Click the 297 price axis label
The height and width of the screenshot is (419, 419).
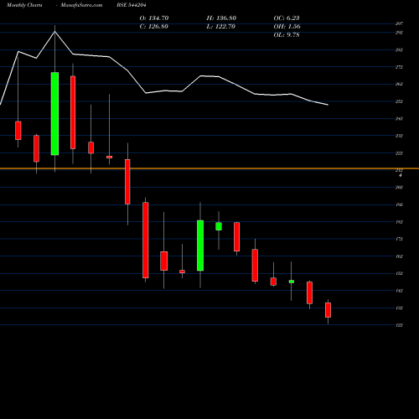399,23
